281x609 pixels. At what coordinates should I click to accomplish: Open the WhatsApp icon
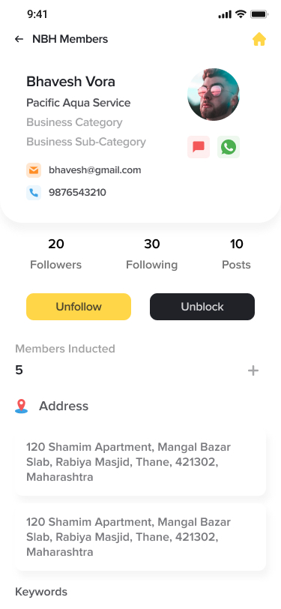tap(229, 147)
